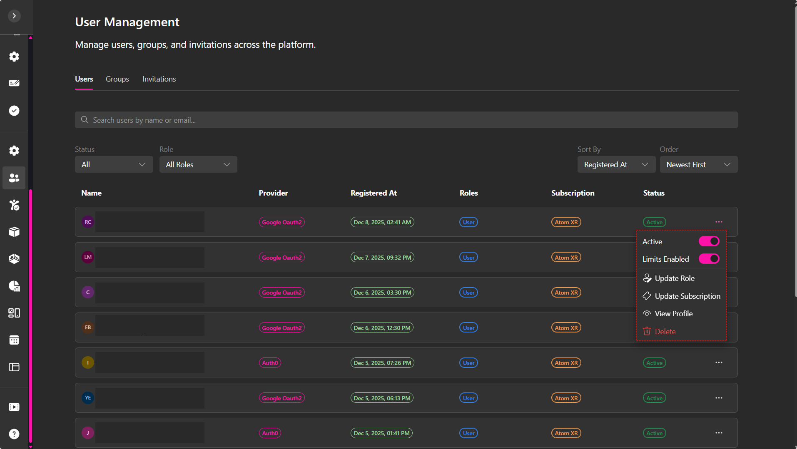Select Update Subscription from the context menu

click(x=687, y=296)
